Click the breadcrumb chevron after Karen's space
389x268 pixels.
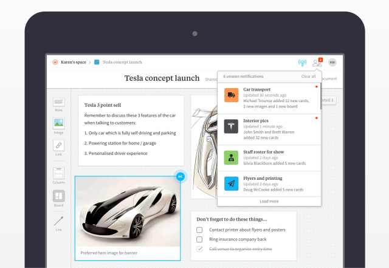coord(90,62)
